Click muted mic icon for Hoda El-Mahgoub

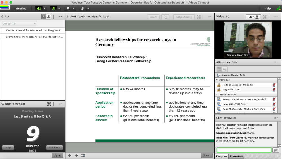click(x=274, y=85)
